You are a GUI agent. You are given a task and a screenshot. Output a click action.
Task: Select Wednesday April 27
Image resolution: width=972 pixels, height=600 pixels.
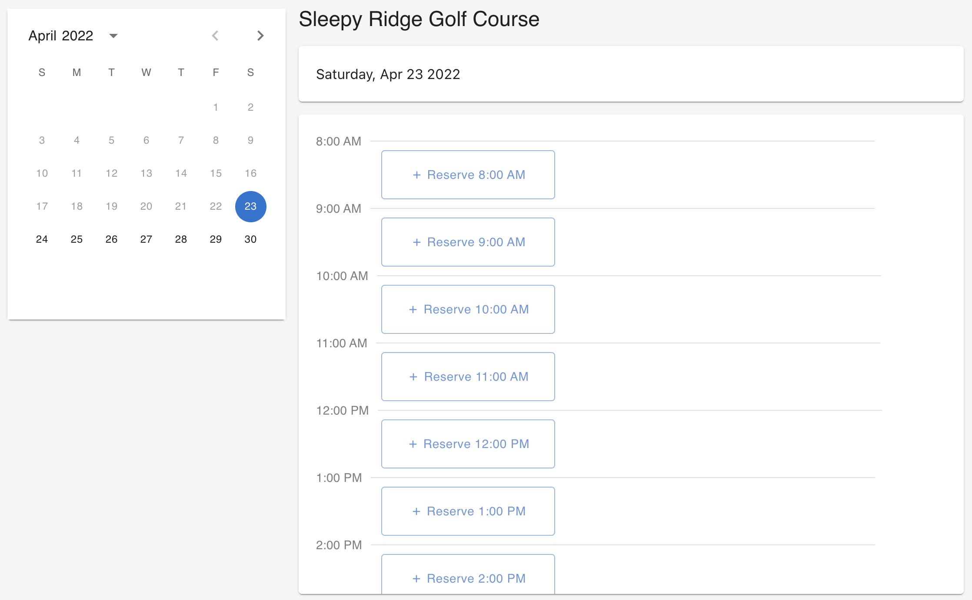[146, 239]
